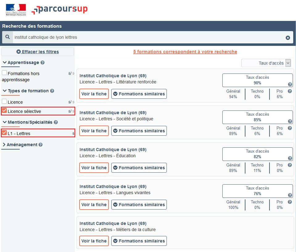The height and width of the screenshot is (252, 296).
Task: Click the Recherche des formations heading
Action: [32, 26]
